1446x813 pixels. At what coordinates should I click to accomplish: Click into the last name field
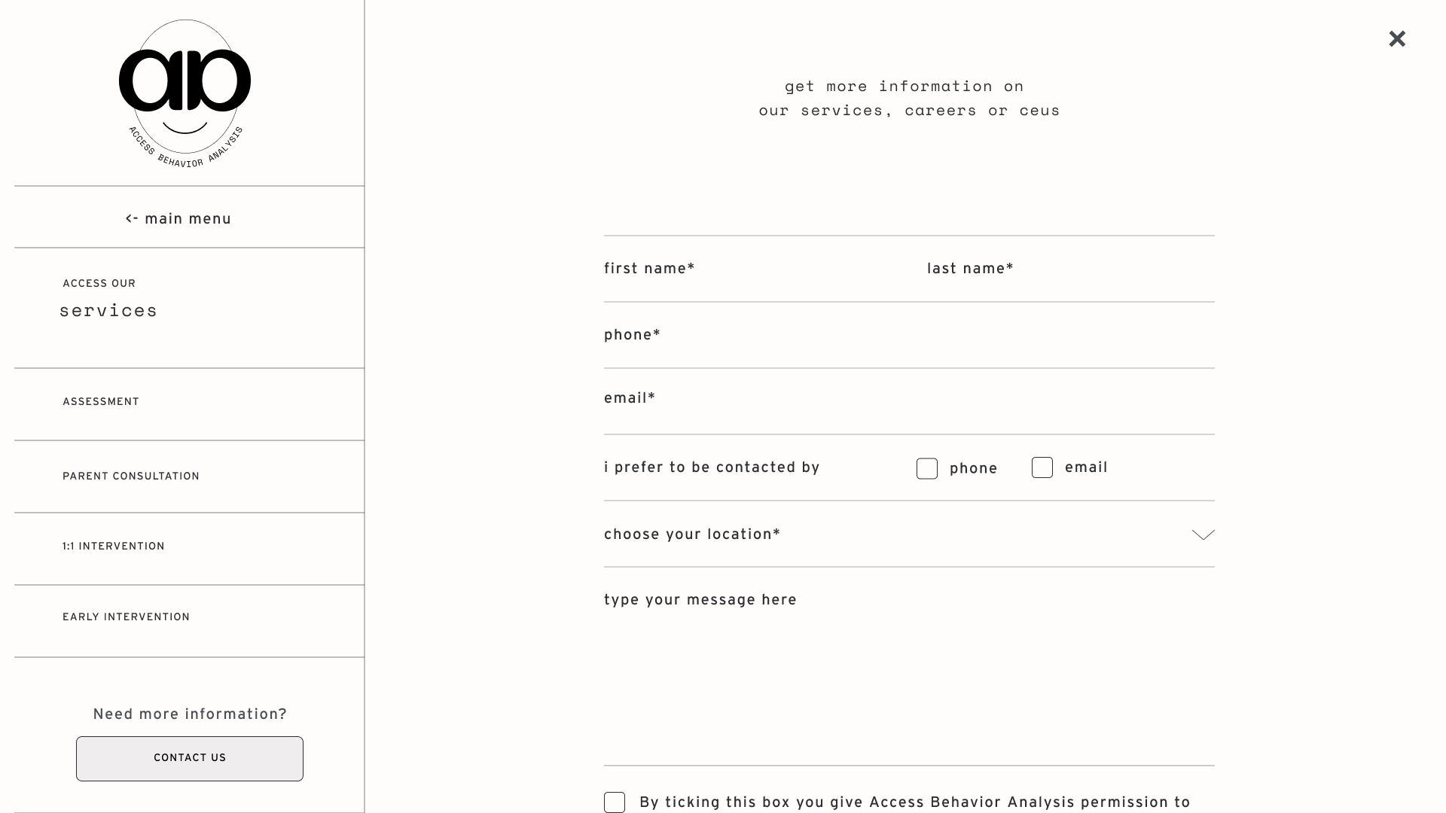pos(1069,269)
